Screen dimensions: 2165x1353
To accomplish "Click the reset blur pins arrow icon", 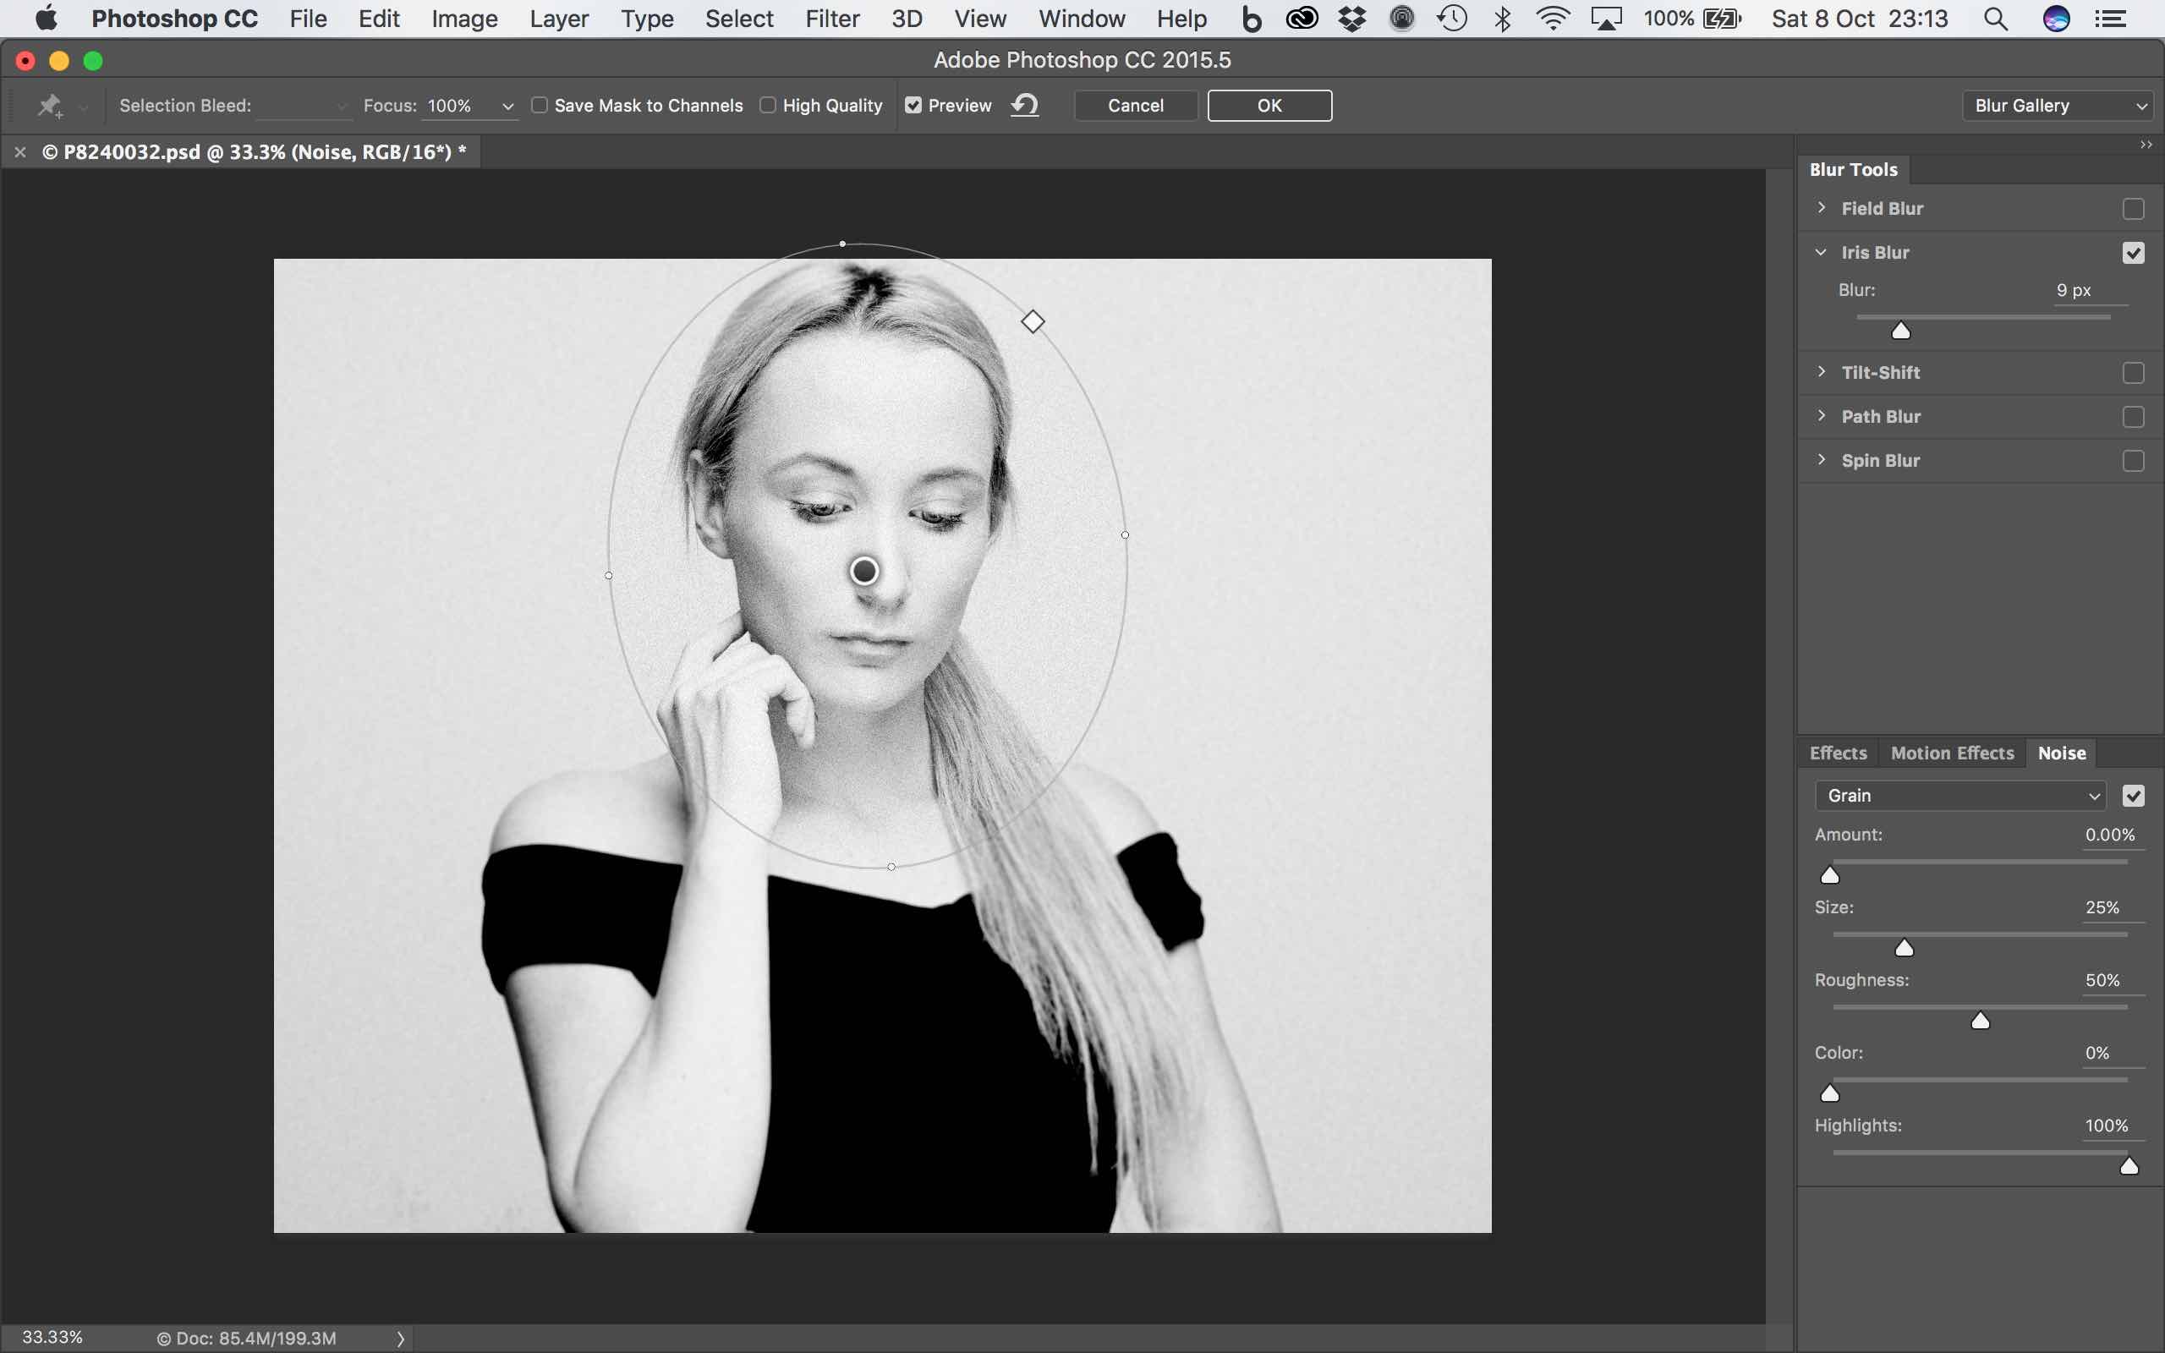I will 1024,106.
